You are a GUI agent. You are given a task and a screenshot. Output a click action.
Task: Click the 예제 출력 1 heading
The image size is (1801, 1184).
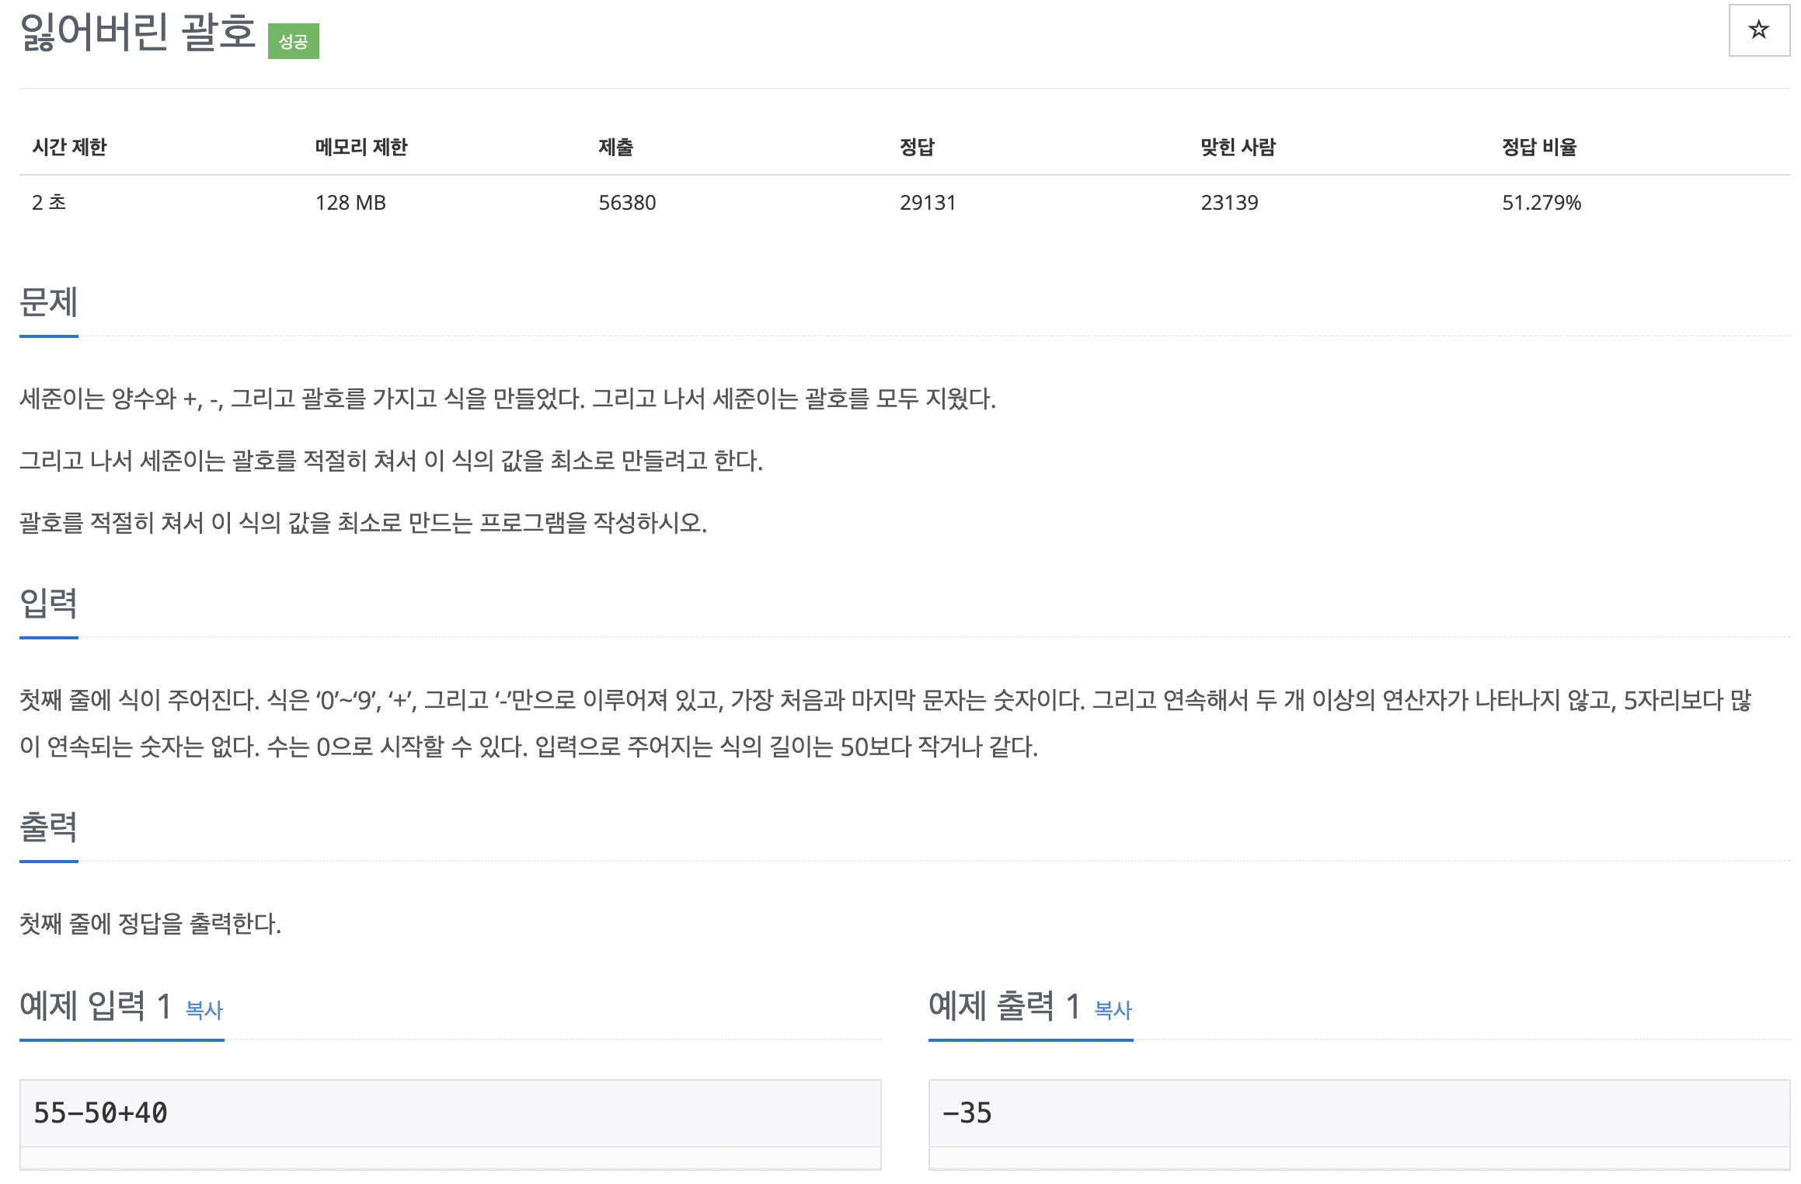(1004, 1005)
